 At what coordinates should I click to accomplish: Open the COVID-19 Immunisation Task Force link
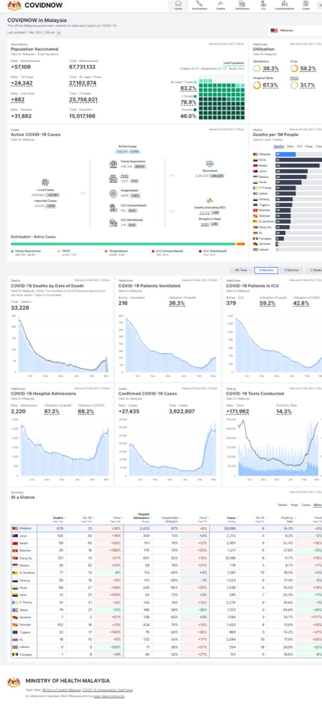[x=107, y=690]
